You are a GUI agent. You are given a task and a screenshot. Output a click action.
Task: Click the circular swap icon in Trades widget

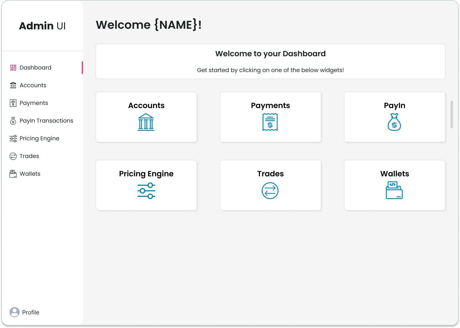tap(270, 191)
